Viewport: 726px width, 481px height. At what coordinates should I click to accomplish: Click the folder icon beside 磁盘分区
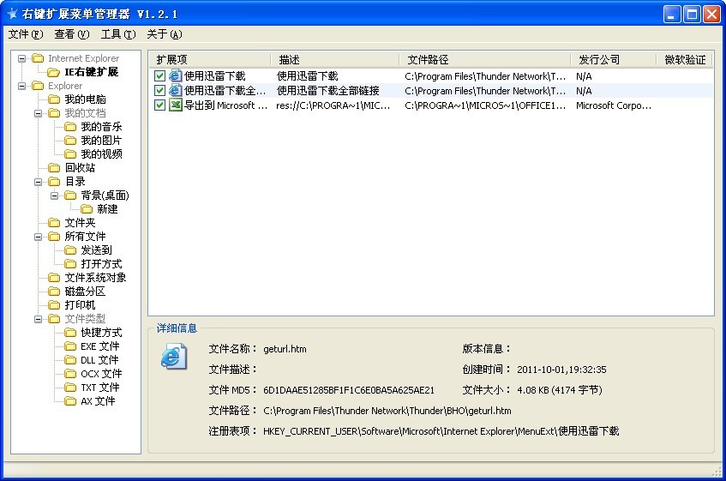pos(55,292)
